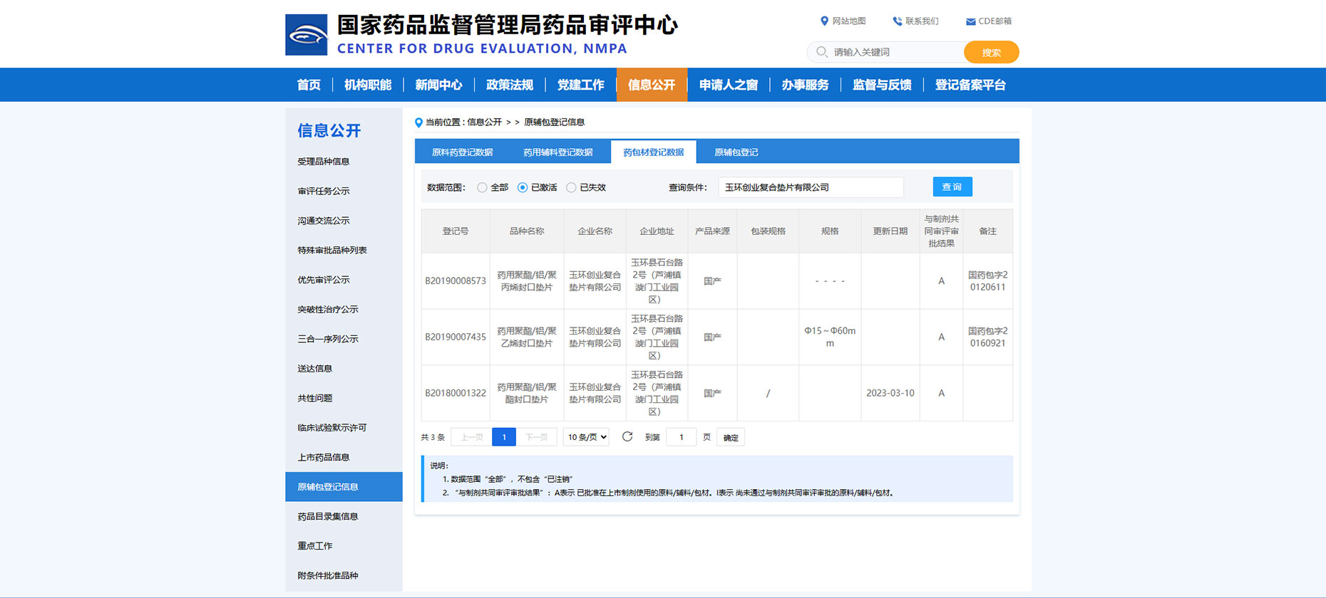Select the 全部 data range radio

[483, 187]
